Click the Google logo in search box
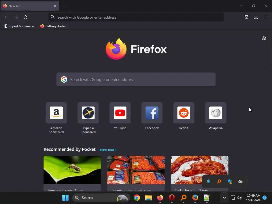The height and width of the screenshot is (204, 272). [64, 79]
